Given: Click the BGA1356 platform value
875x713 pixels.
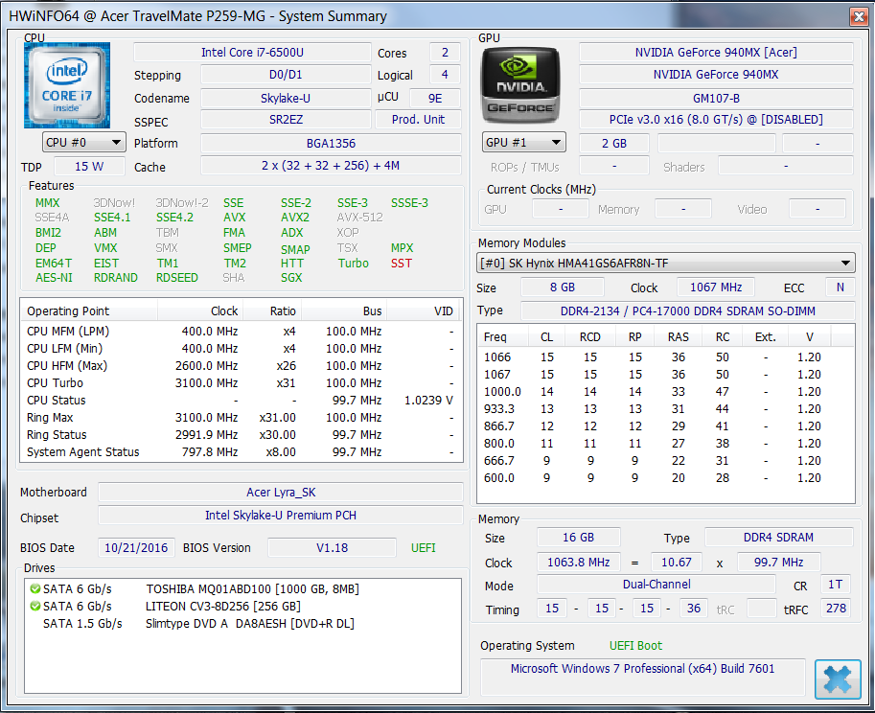Looking at the screenshot, I should (331, 144).
